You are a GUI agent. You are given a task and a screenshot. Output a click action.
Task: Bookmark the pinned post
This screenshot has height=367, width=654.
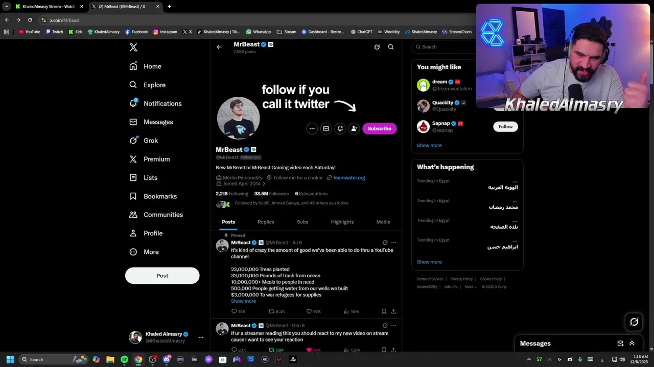click(x=384, y=311)
